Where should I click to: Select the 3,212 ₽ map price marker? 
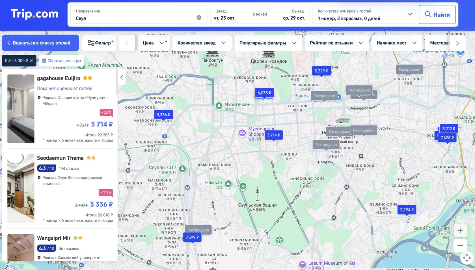coord(449,128)
